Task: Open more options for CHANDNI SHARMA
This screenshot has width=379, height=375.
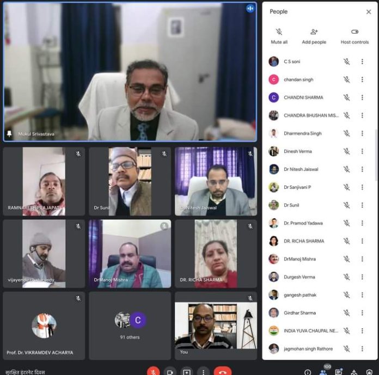Action: [362, 97]
